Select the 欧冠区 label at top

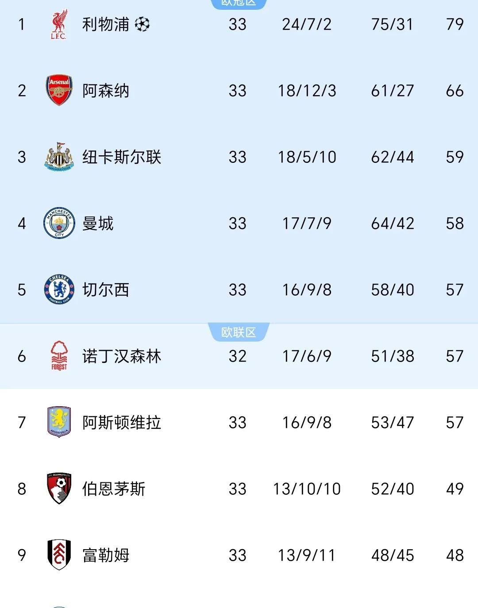(x=239, y=4)
